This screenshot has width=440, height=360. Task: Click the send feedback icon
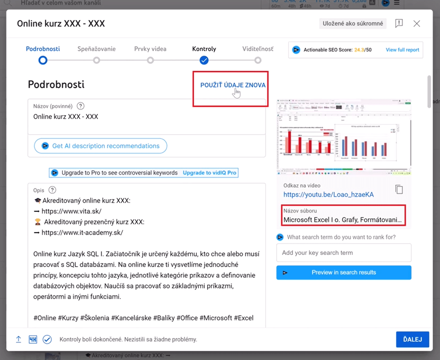tap(399, 23)
